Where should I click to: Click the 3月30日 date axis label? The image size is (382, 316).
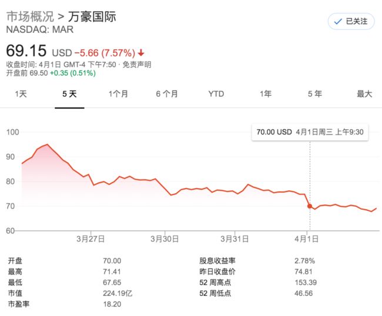coord(165,239)
